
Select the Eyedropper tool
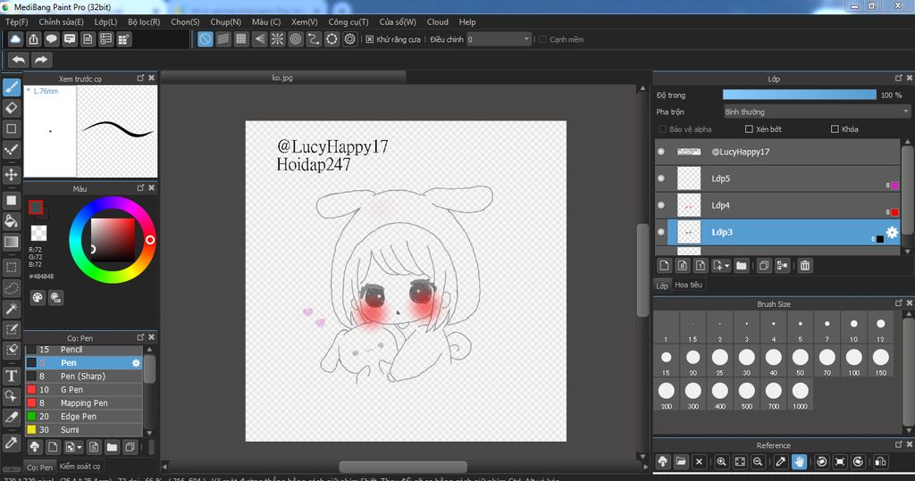pyautogui.click(x=11, y=443)
